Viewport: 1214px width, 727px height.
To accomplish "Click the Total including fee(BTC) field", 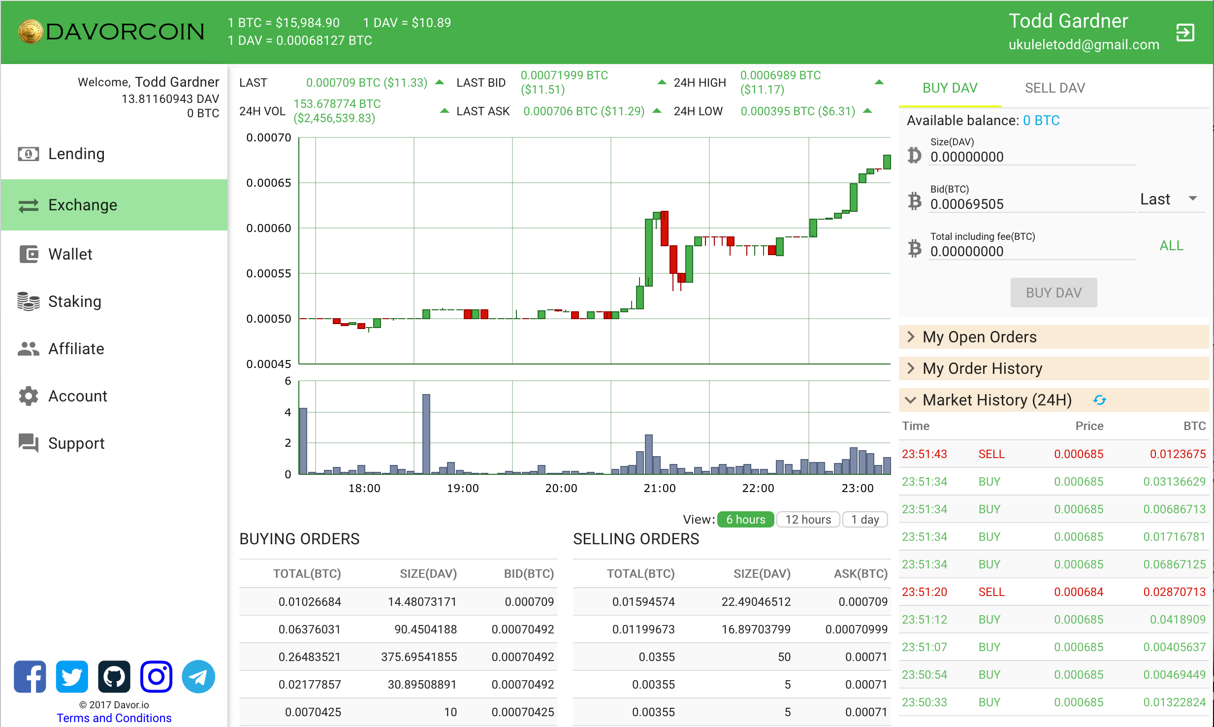I will coord(1032,252).
